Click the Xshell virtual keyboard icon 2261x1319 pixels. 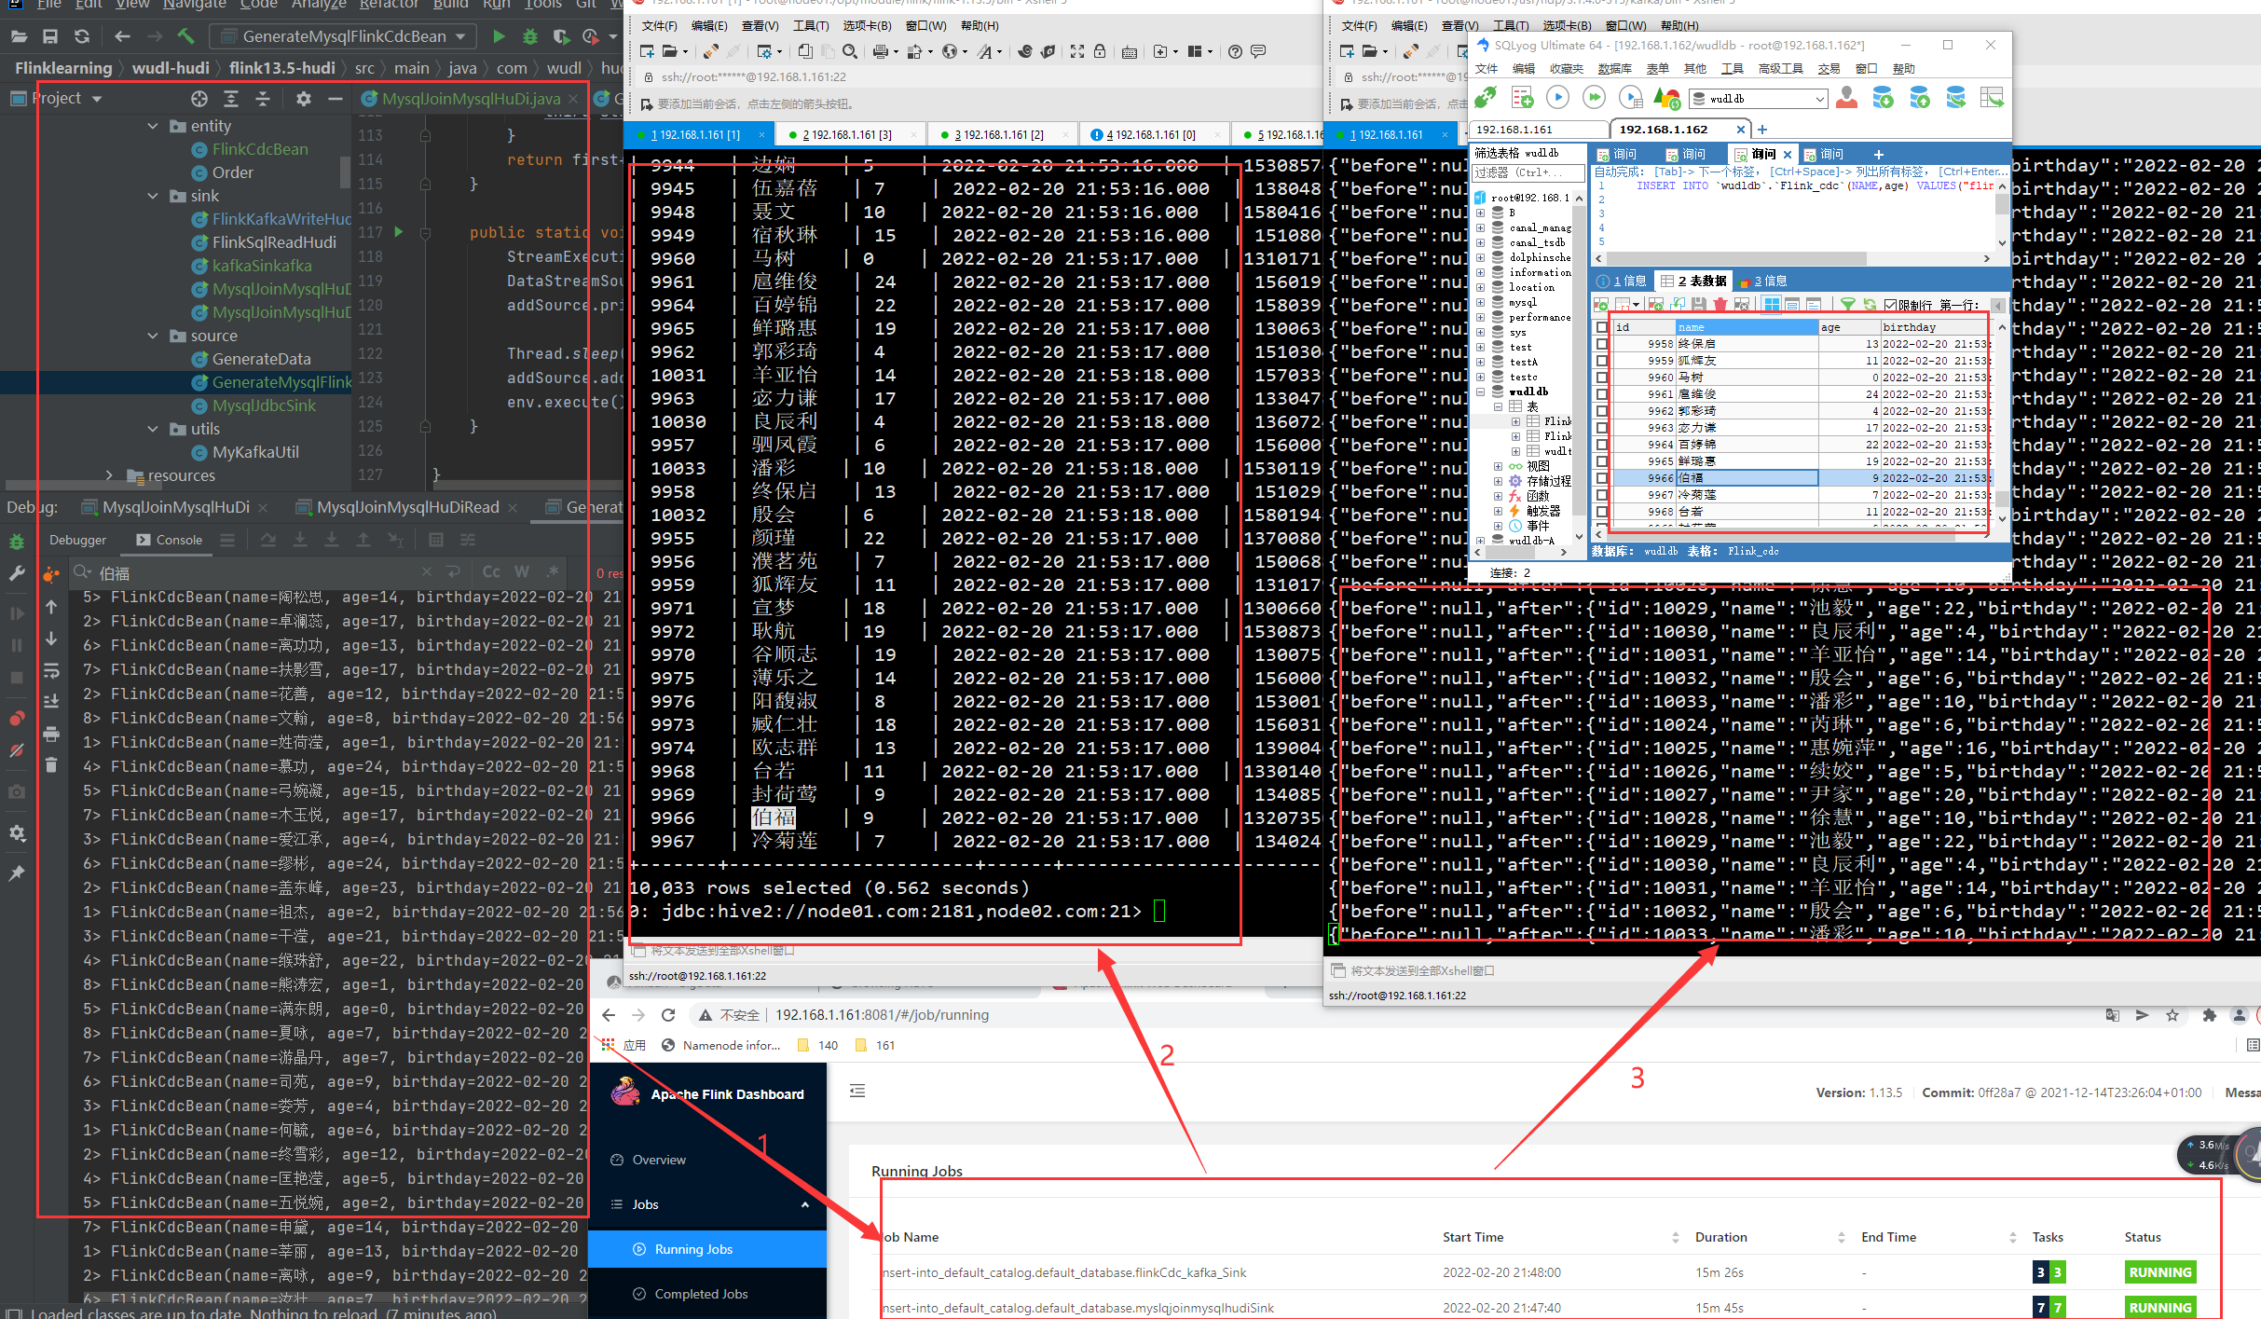click(1130, 52)
